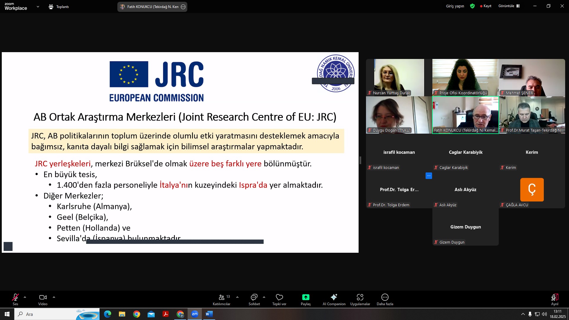
Task: Open Google Chrome from taskbar
Action: click(x=137, y=314)
